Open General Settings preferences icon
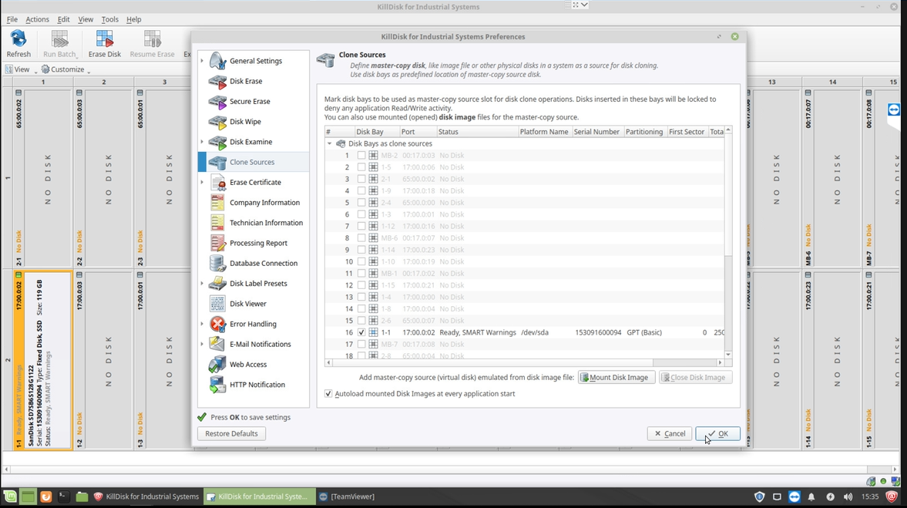The width and height of the screenshot is (907, 508). click(217, 61)
